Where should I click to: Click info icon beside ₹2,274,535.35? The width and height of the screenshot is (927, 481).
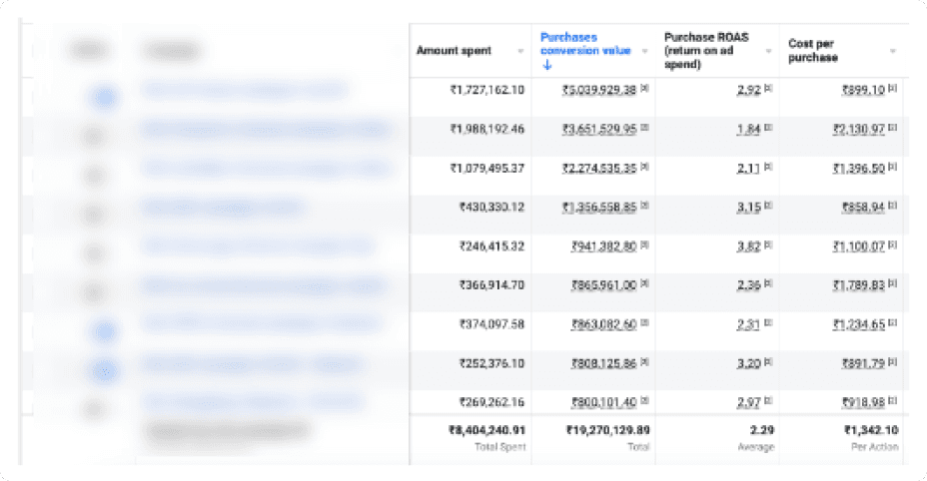[x=645, y=167]
